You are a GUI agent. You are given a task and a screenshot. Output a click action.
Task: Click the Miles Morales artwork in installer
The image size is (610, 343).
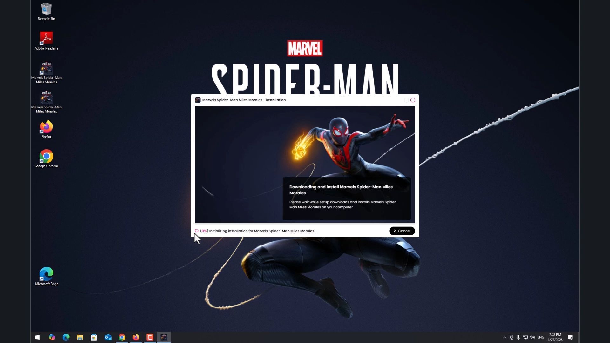pyautogui.click(x=305, y=164)
